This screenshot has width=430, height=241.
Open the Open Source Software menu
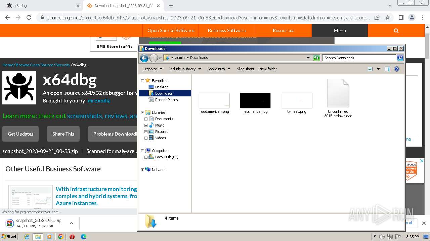[171, 30]
